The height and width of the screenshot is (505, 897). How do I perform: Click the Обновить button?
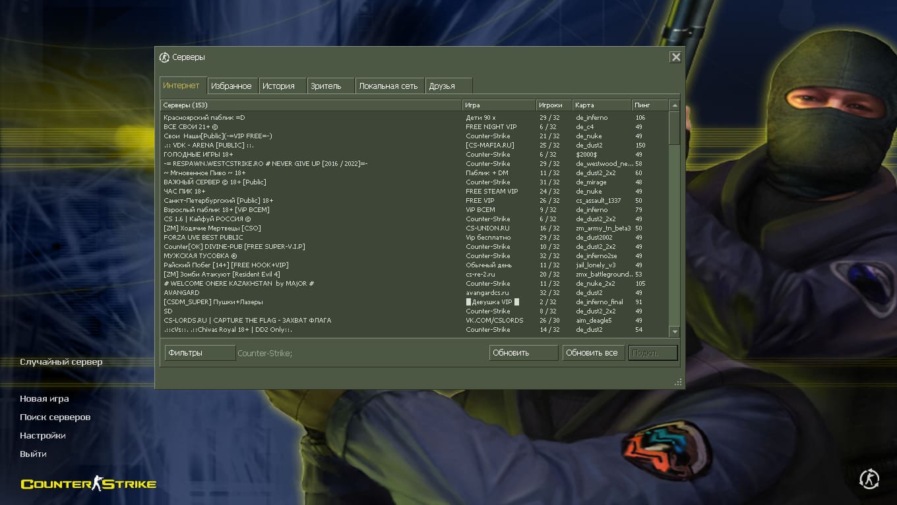click(x=524, y=353)
